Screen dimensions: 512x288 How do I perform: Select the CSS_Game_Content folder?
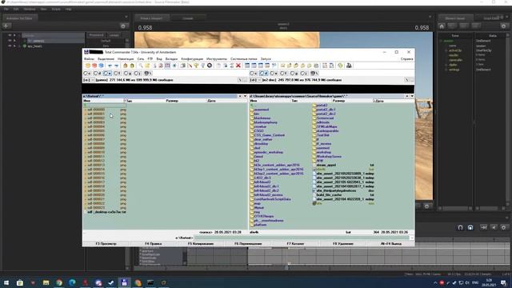point(267,135)
